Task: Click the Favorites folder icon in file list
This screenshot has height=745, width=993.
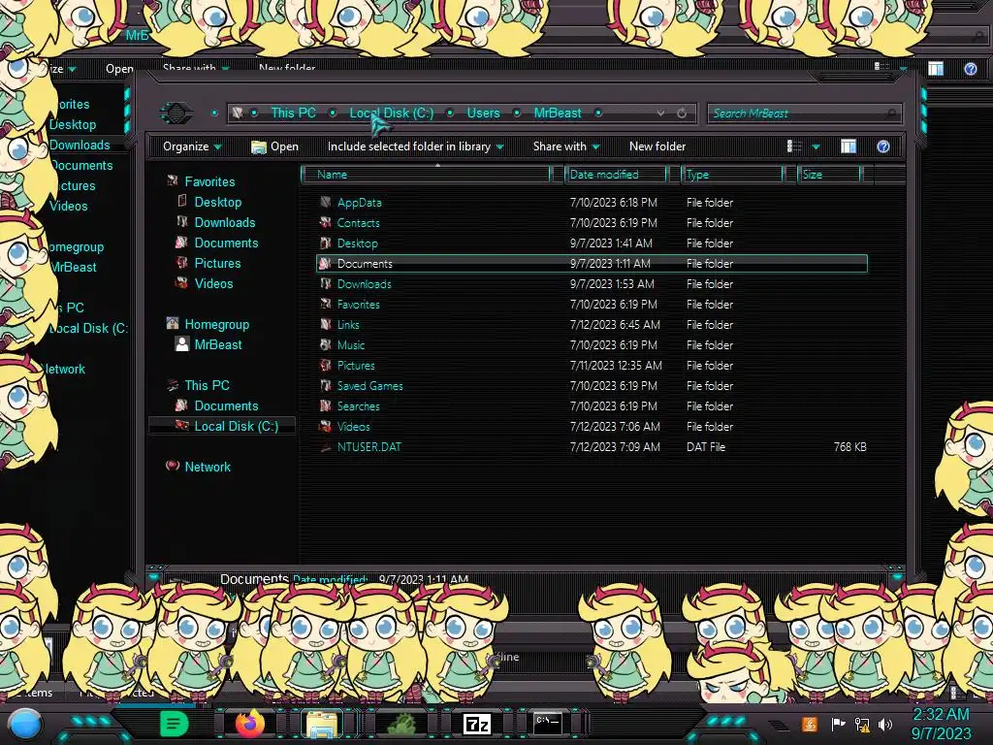Action: pyautogui.click(x=326, y=304)
